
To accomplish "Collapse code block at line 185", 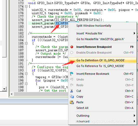I will tap(26, 43).
